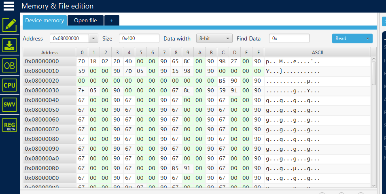Click memory table vertical scrollbar thumb
This screenshot has width=386, height=194.
tap(374, 73)
